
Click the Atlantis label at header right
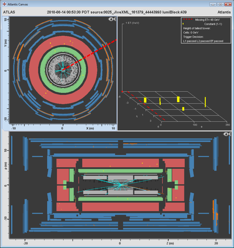(222, 12)
